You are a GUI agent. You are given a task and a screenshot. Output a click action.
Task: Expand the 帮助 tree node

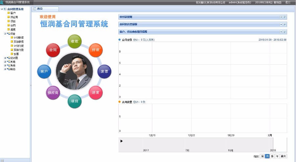[x=5, y=69]
